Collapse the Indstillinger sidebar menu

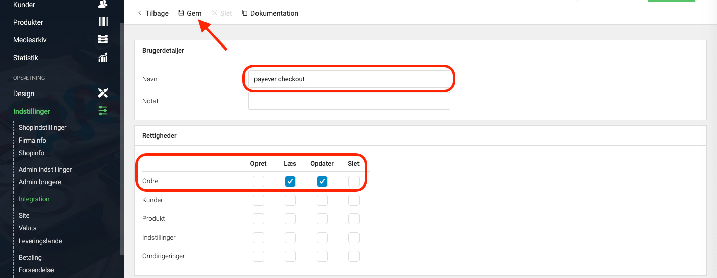(32, 111)
